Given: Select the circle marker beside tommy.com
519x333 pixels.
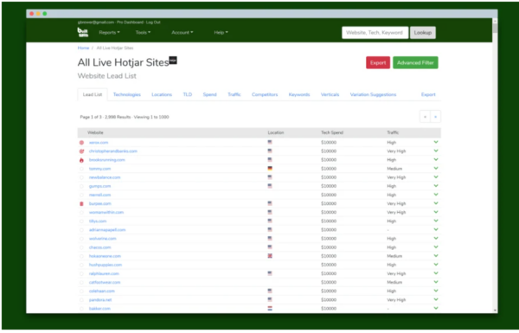Looking at the screenshot, I should [81, 169].
